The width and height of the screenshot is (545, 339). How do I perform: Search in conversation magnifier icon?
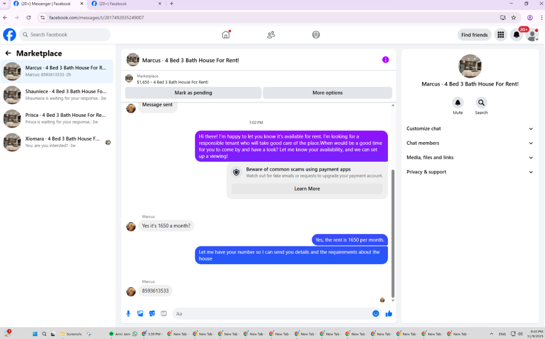(481, 102)
